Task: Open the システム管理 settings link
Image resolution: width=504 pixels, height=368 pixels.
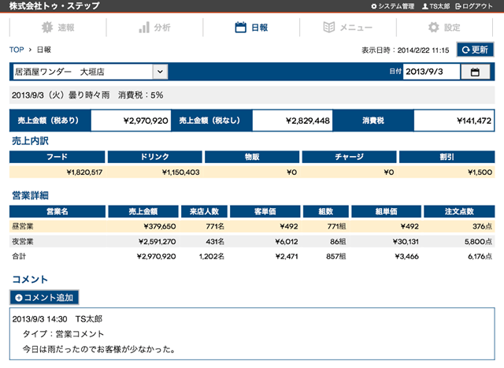Action: pos(392,6)
